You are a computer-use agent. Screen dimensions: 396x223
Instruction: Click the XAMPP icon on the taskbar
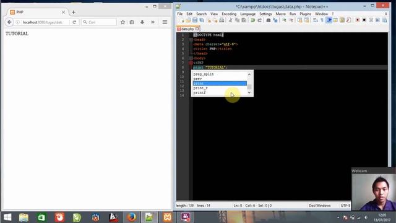coord(167,217)
